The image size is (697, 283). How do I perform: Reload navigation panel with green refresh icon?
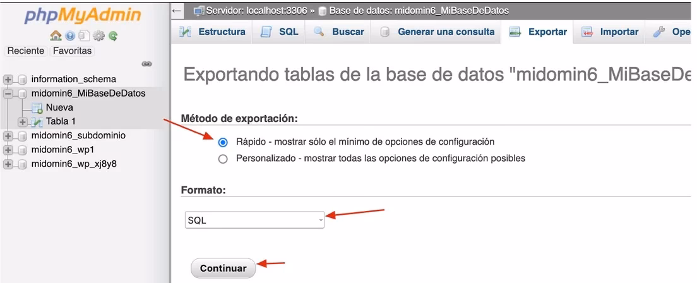[x=113, y=35]
